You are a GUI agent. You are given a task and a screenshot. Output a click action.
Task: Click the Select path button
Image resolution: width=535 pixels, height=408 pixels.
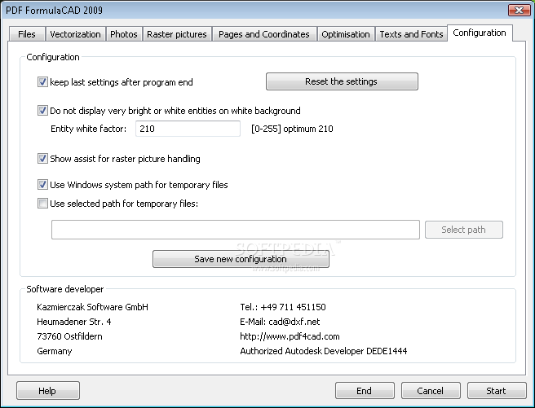click(x=464, y=230)
